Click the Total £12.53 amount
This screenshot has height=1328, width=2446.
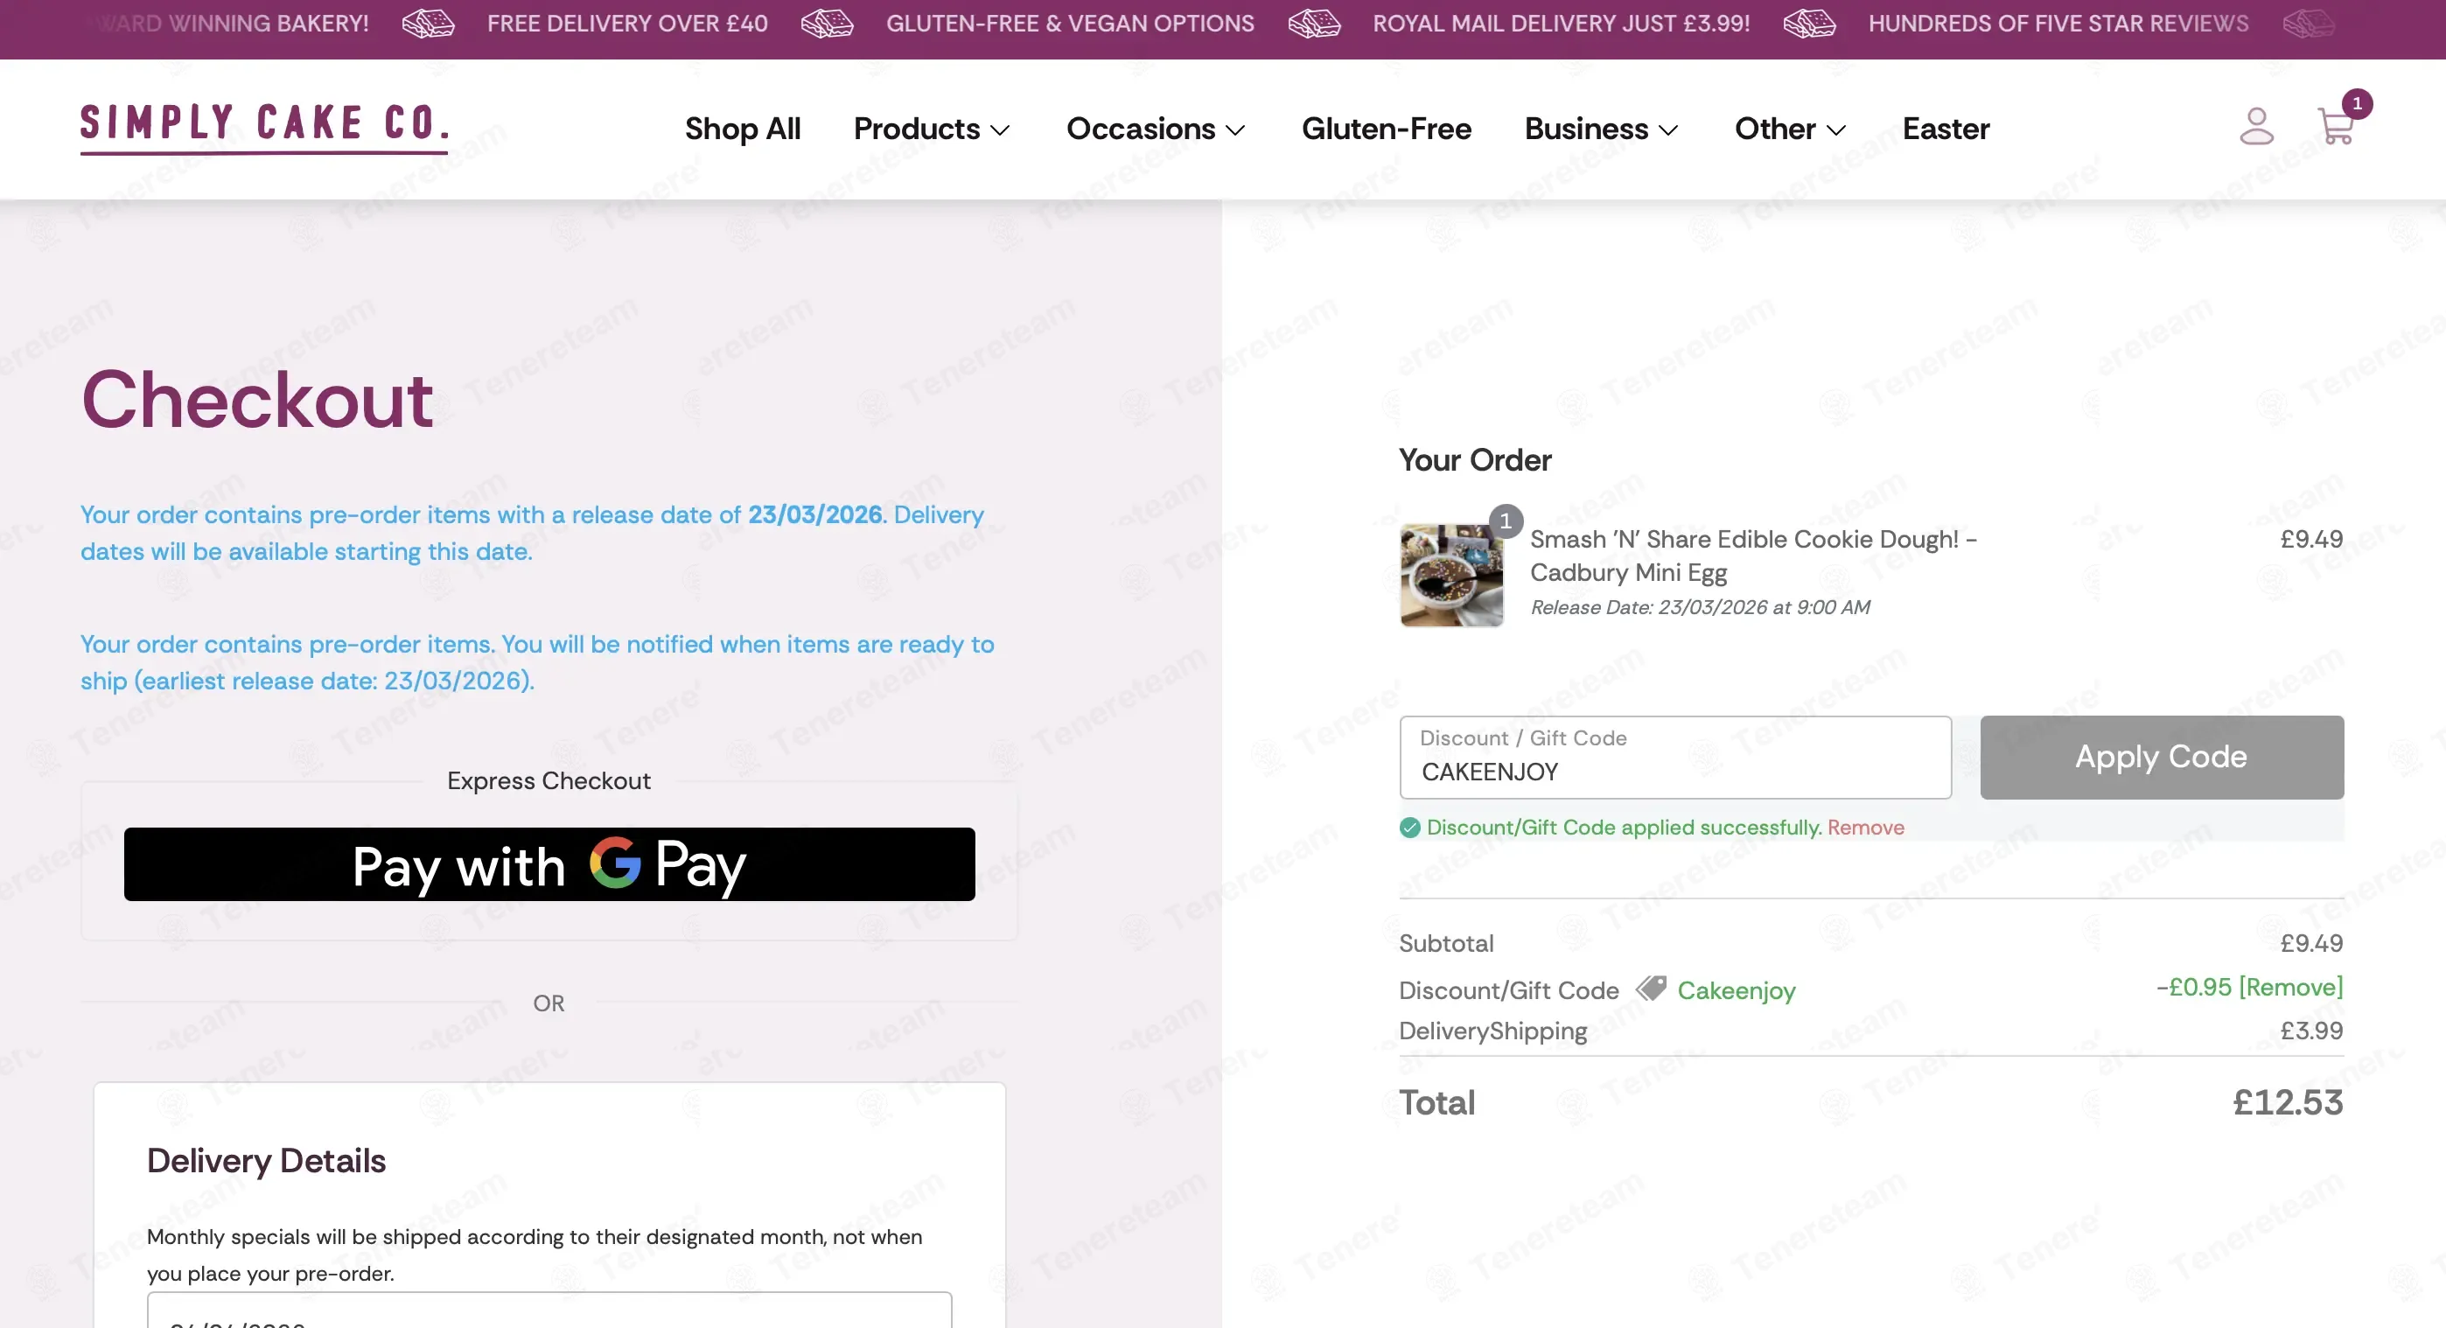coord(2287,1101)
